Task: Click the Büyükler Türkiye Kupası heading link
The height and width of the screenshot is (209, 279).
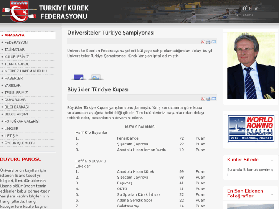Action: point(97,90)
